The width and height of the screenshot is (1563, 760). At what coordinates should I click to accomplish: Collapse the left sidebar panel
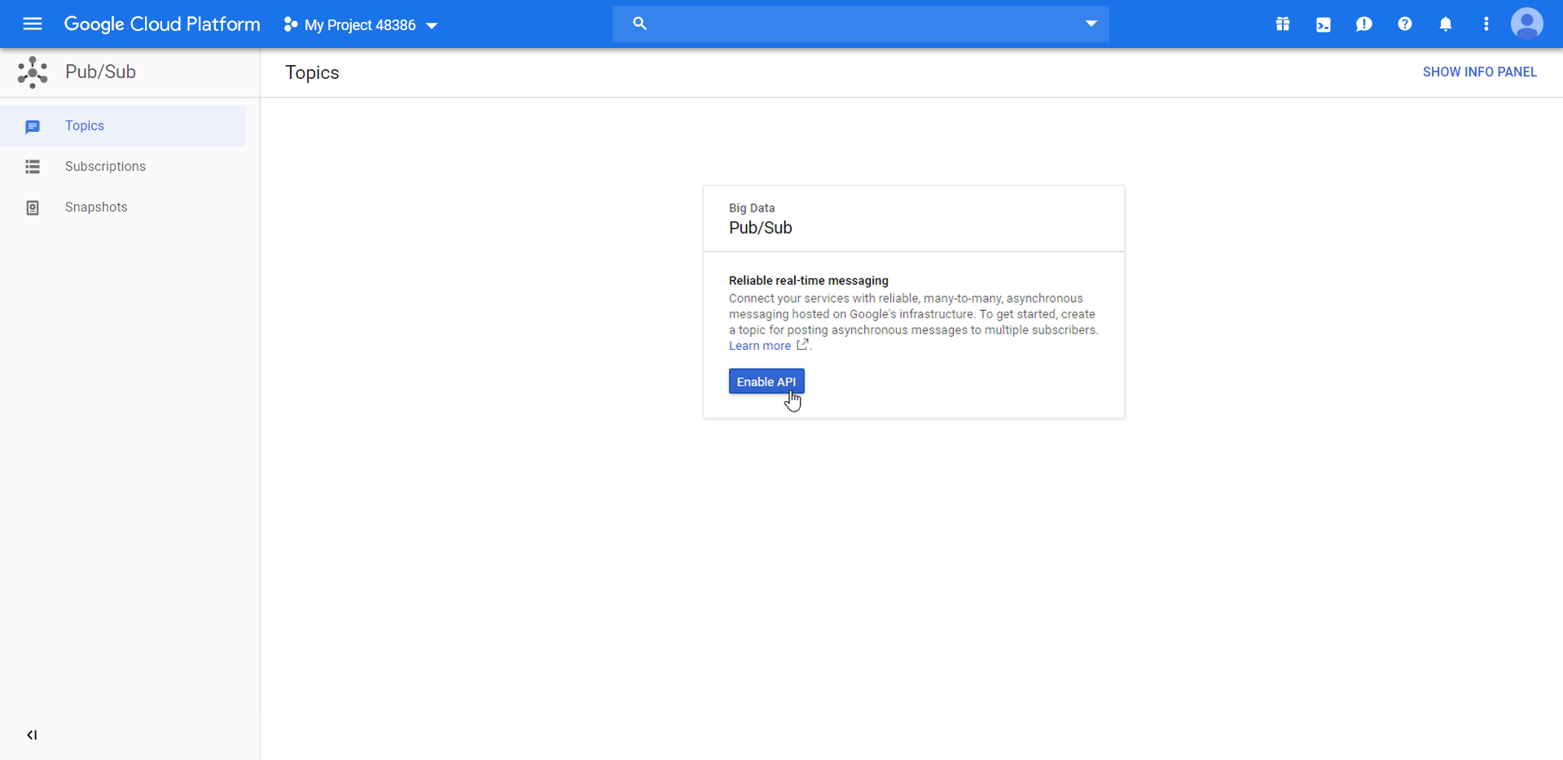coord(32,736)
